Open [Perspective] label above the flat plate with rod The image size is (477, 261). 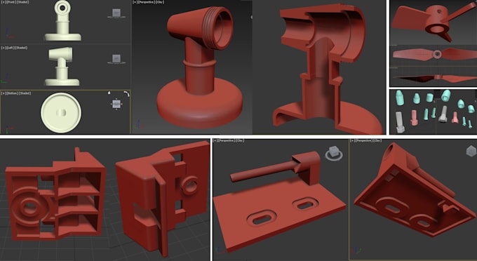227,140
